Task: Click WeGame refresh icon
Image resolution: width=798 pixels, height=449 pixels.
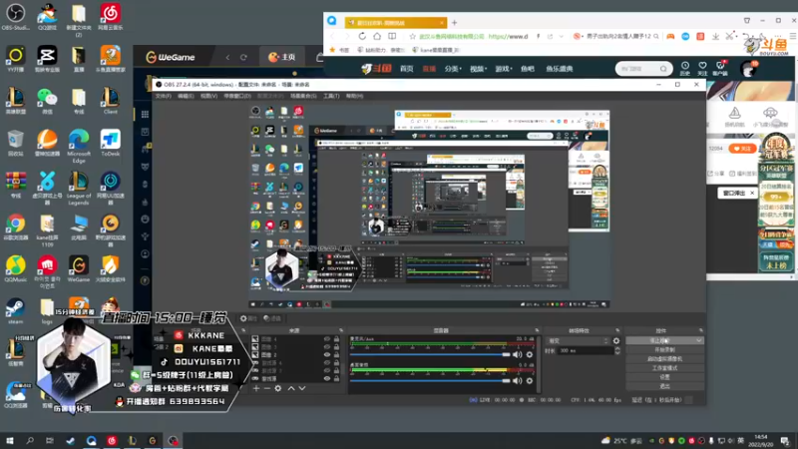Action: tap(243, 57)
